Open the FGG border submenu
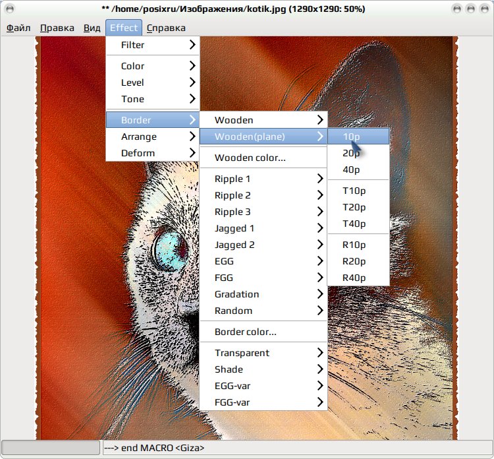Viewport: 494px width, 459px height. coord(263,277)
